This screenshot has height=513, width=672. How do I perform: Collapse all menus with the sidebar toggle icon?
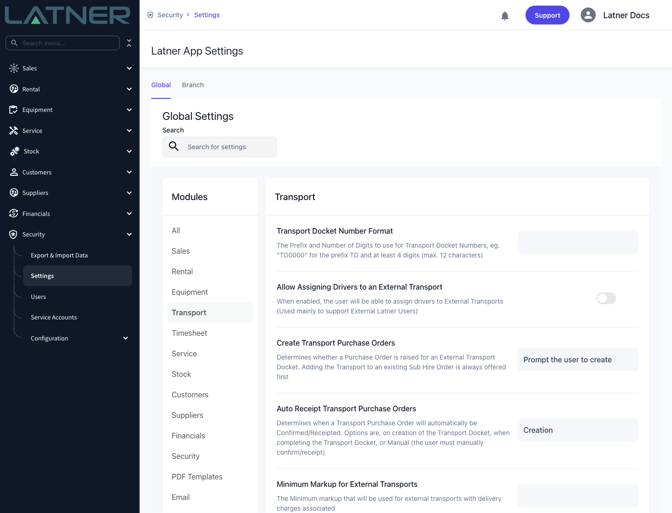coord(129,43)
